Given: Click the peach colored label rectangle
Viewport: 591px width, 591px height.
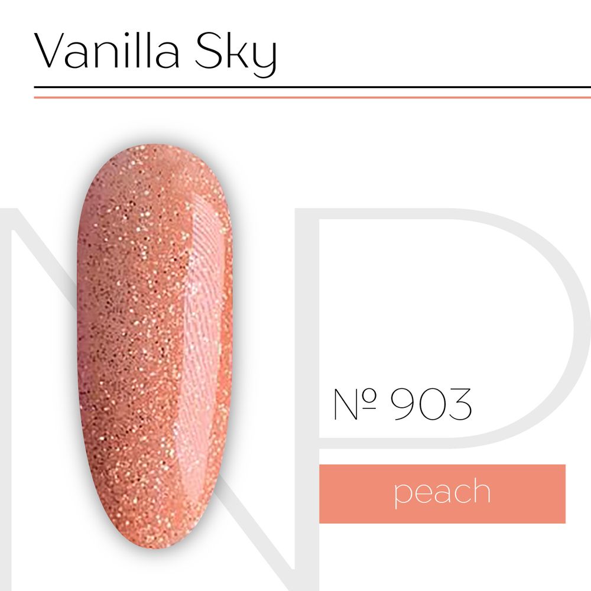Looking at the screenshot, I should (442, 493).
